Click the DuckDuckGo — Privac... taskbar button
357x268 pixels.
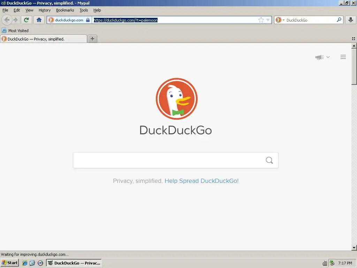(74, 263)
